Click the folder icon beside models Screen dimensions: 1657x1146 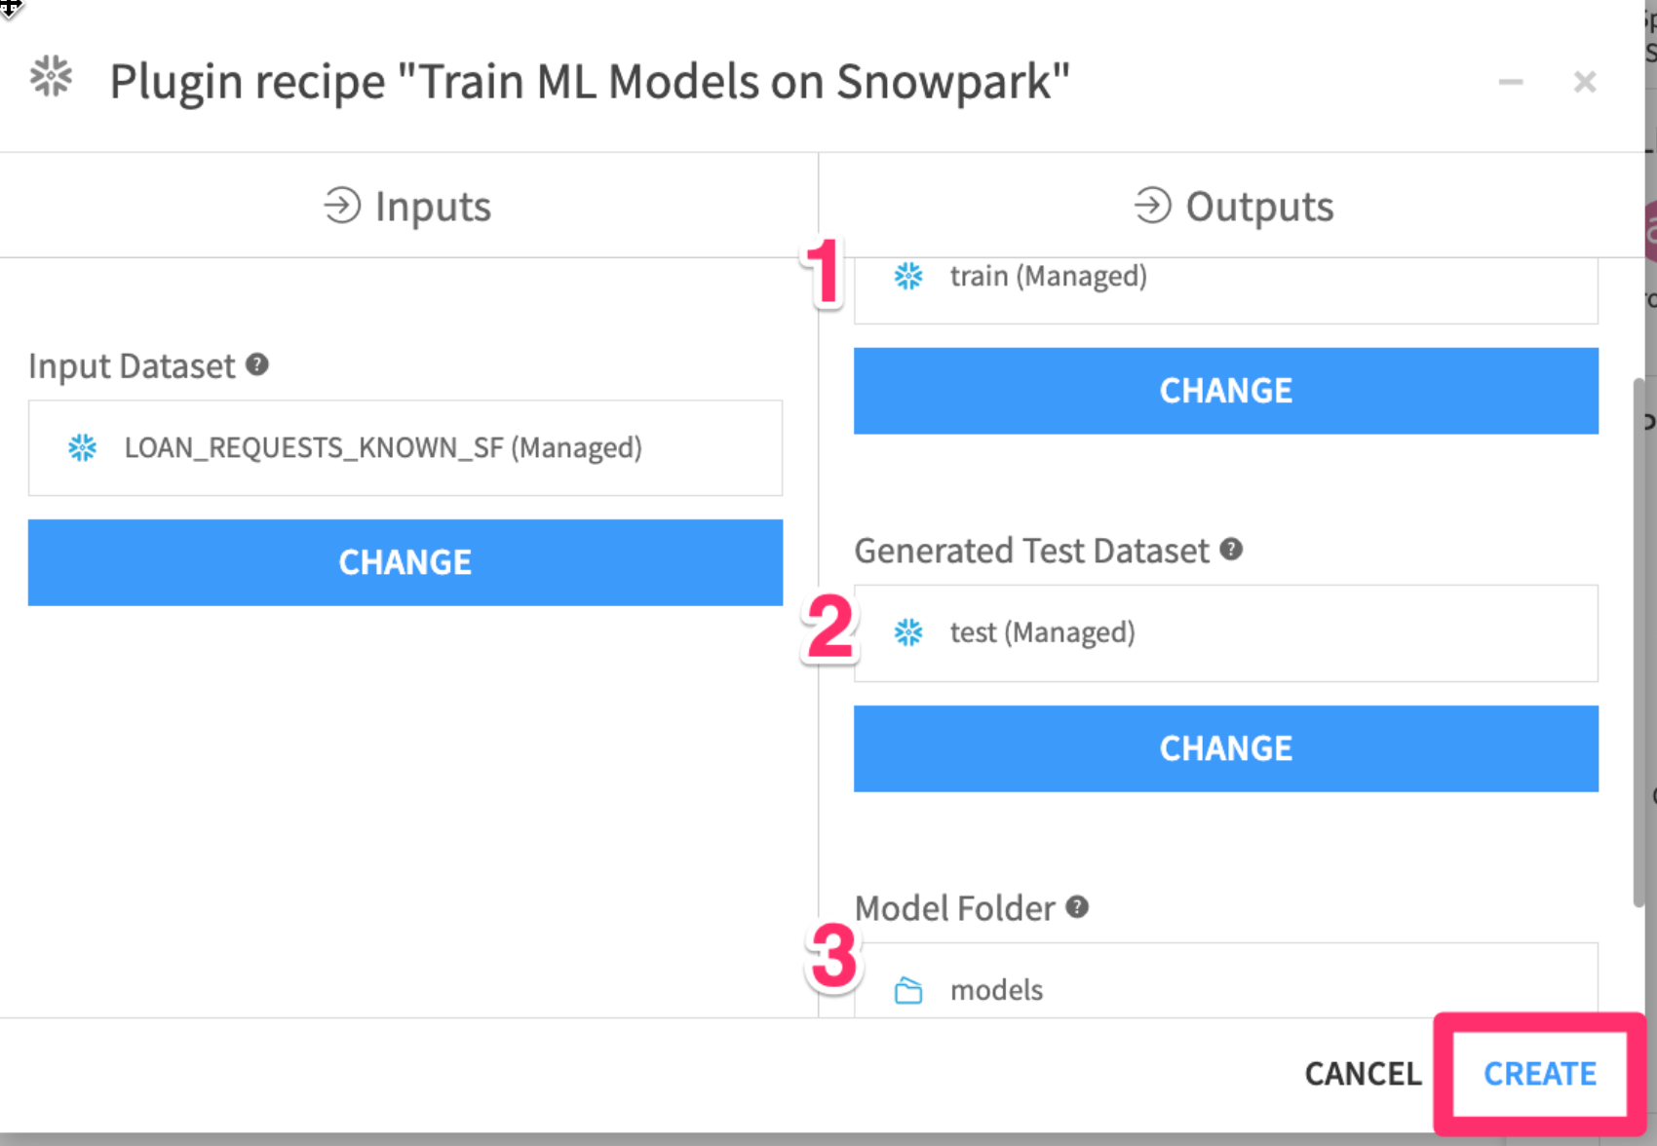click(x=908, y=990)
